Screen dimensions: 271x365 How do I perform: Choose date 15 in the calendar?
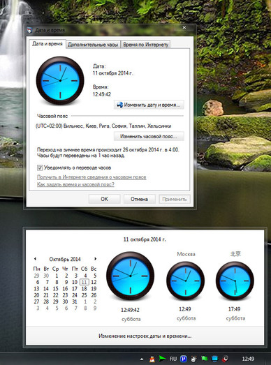coord(55,289)
